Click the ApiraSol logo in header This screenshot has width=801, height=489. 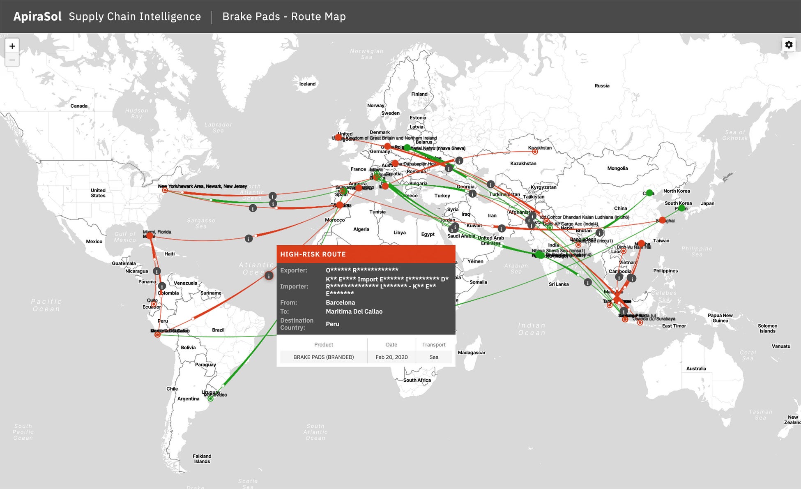37,16
